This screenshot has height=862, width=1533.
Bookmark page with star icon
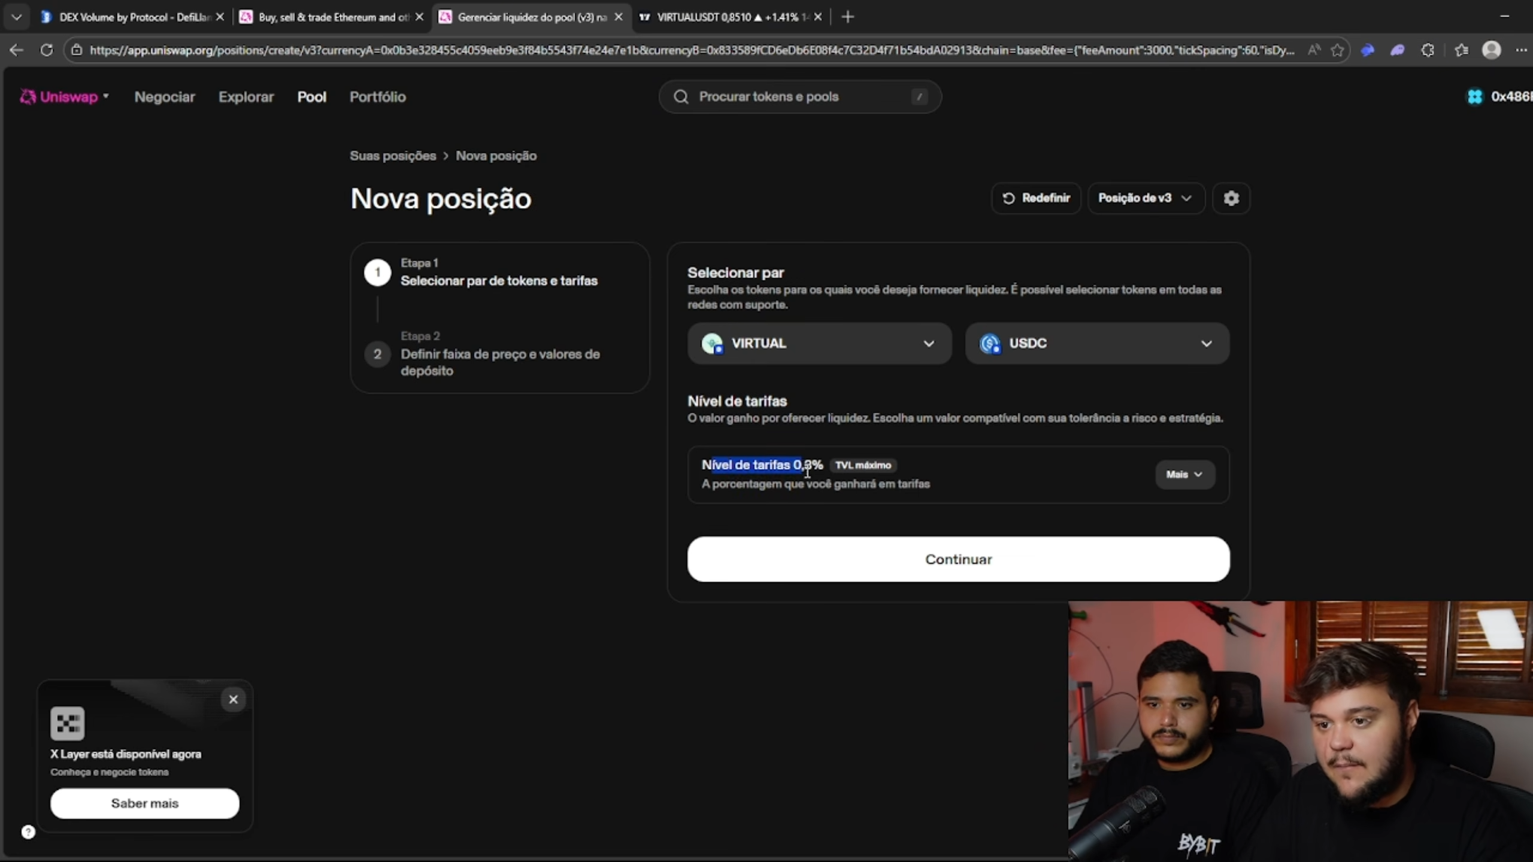pyautogui.click(x=1337, y=50)
